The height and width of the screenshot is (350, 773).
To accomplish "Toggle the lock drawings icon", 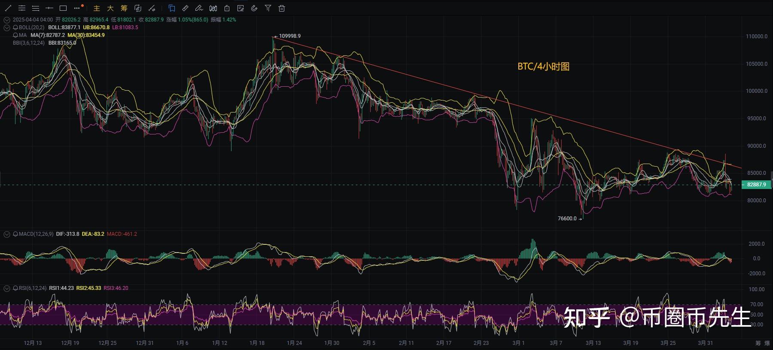I will [x=227, y=8].
